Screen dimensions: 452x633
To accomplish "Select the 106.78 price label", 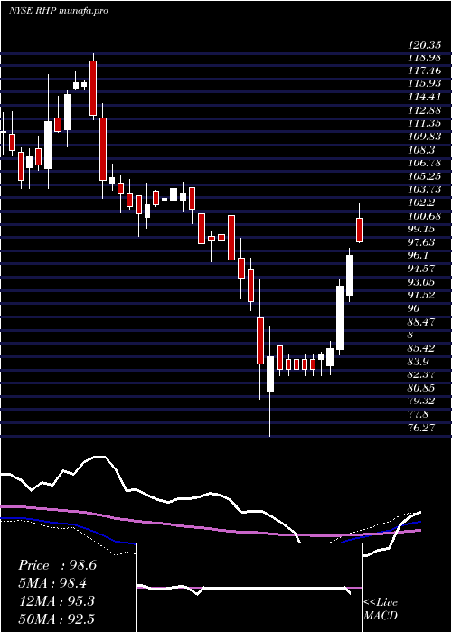I will point(425,163).
